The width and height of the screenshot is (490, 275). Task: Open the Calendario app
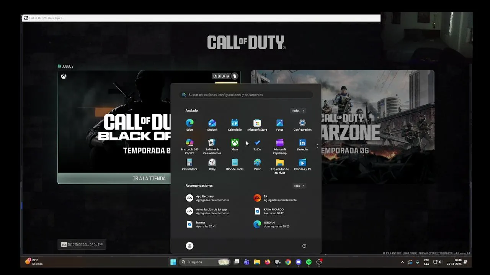235,125
